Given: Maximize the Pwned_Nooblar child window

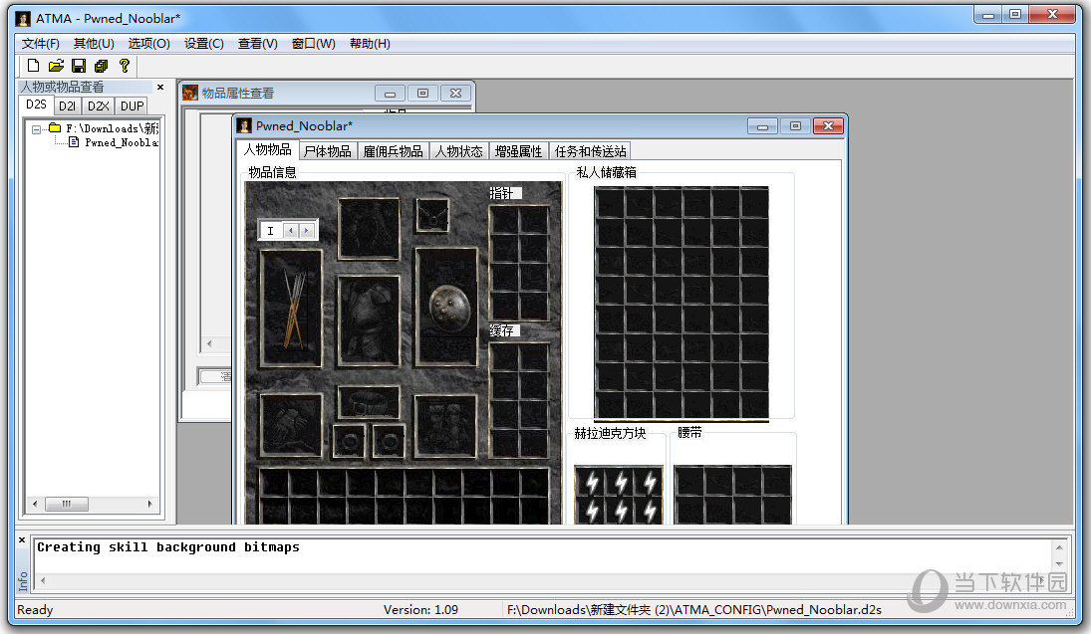Looking at the screenshot, I should 795,125.
